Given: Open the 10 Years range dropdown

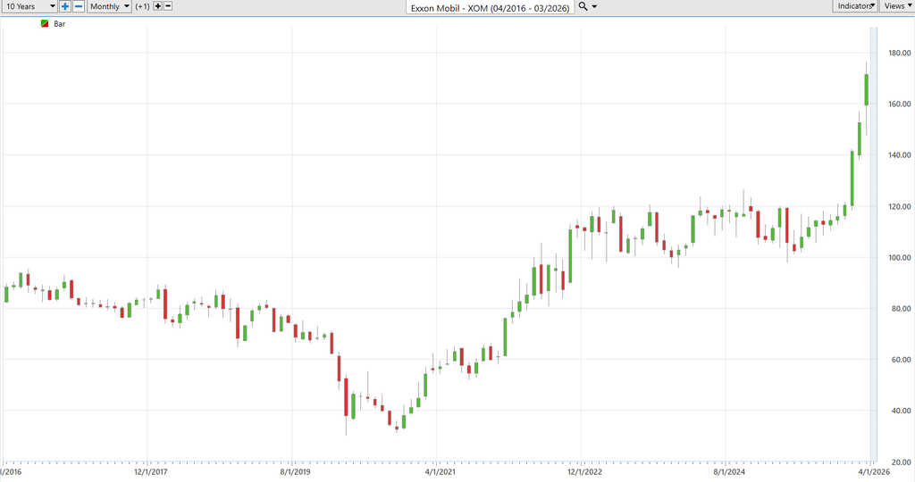Looking at the screenshot, I should coord(29,6).
